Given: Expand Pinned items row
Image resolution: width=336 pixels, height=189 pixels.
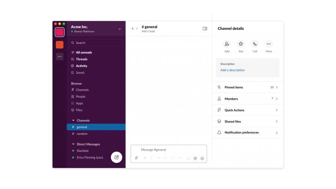Looking at the screenshot, I should click(x=248, y=87).
